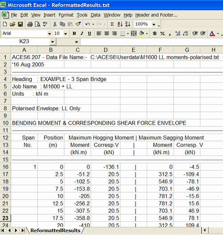Click the Borders icon

[x=123, y=33]
